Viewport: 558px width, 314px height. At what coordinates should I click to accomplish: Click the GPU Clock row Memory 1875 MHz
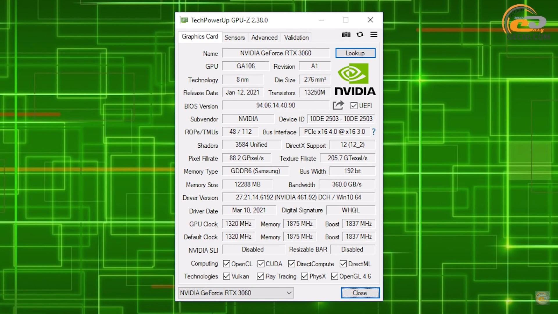click(x=300, y=224)
